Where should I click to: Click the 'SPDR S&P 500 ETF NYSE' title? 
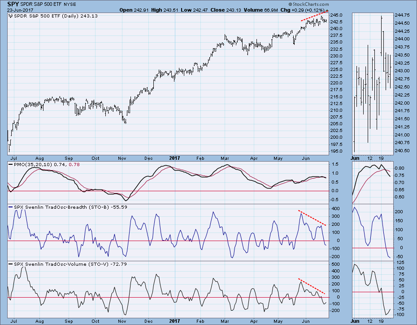click(x=48, y=4)
